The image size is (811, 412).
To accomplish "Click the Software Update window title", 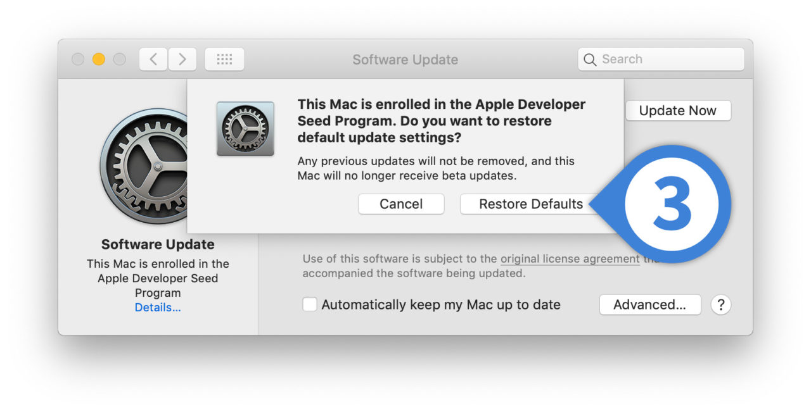I will point(405,59).
